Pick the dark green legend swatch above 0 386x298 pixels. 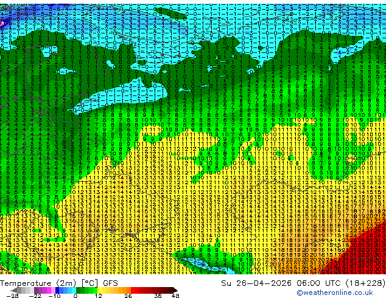78,290
